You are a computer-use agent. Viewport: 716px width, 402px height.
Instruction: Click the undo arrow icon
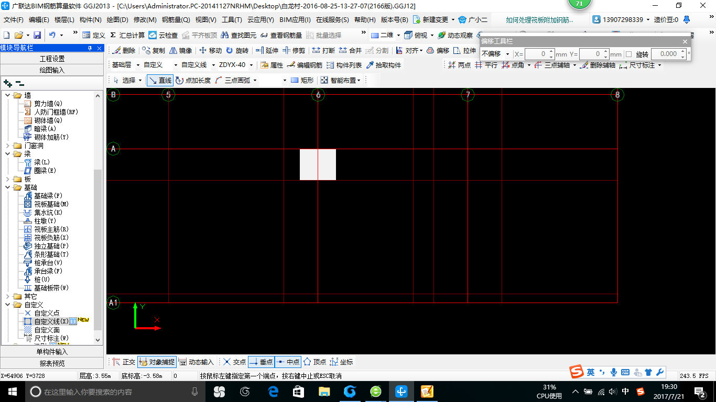click(52, 35)
